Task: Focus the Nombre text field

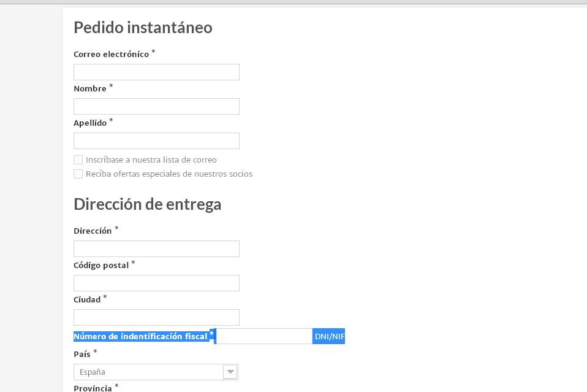Action: [156, 106]
